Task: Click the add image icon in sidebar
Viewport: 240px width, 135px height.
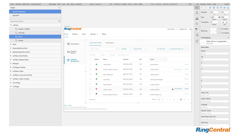Action: coord(197,41)
